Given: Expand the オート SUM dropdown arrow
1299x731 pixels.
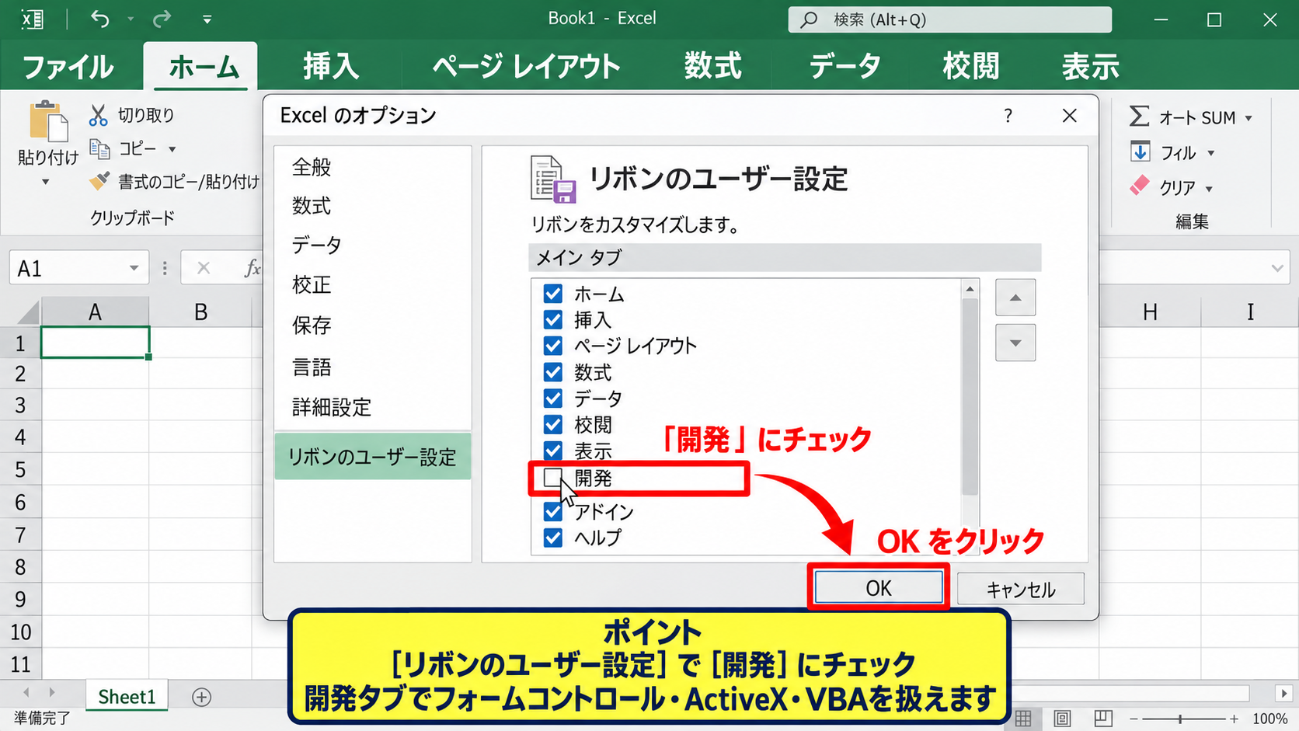Looking at the screenshot, I should [1249, 119].
